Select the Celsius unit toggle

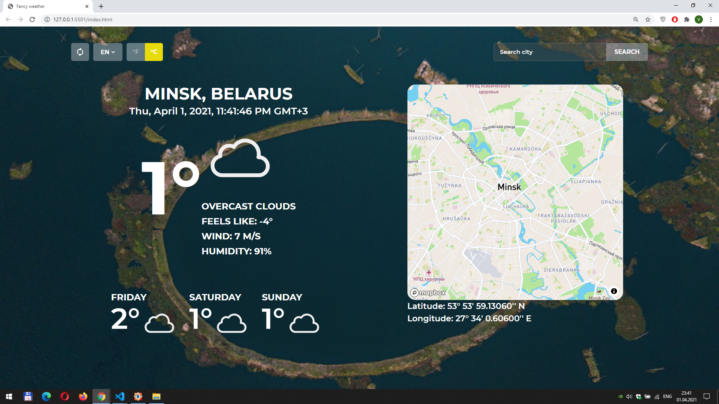pyautogui.click(x=154, y=52)
